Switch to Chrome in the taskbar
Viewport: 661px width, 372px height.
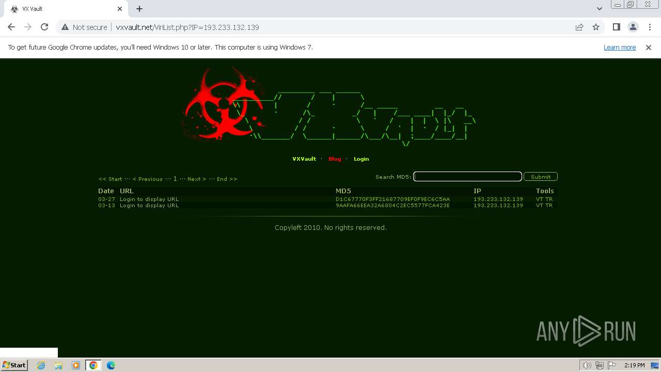point(93,365)
